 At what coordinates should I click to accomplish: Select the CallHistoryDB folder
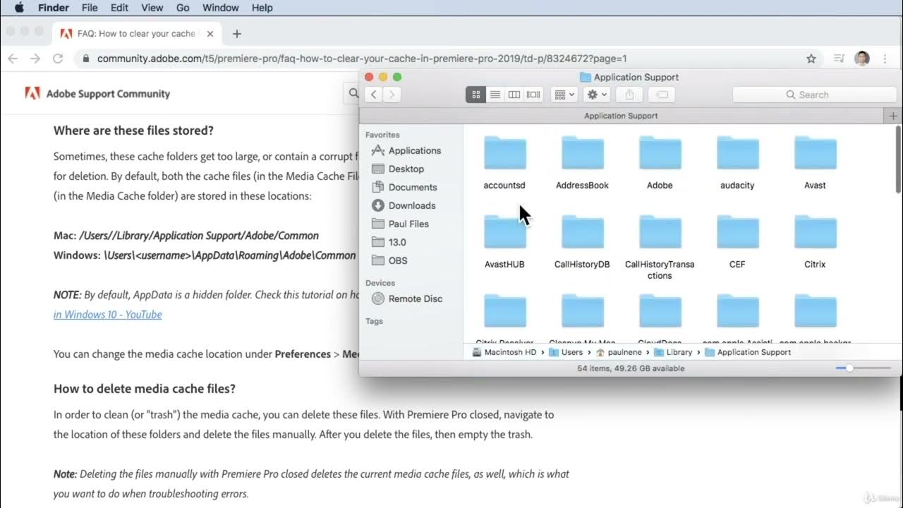click(x=582, y=242)
